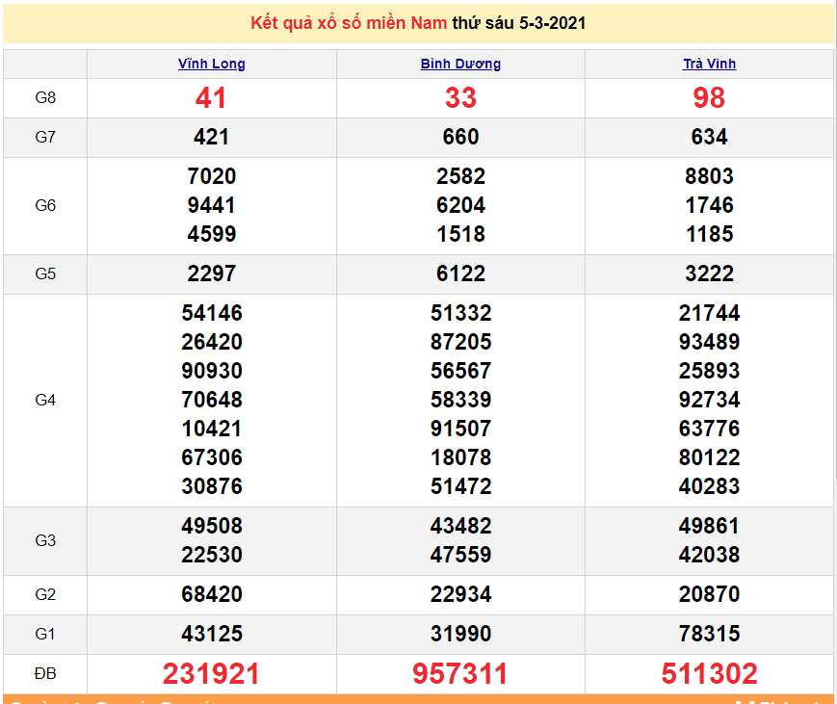Image resolution: width=837 pixels, height=704 pixels.
Task: Open the Trà Vinh province link
Action: click(709, 64)
